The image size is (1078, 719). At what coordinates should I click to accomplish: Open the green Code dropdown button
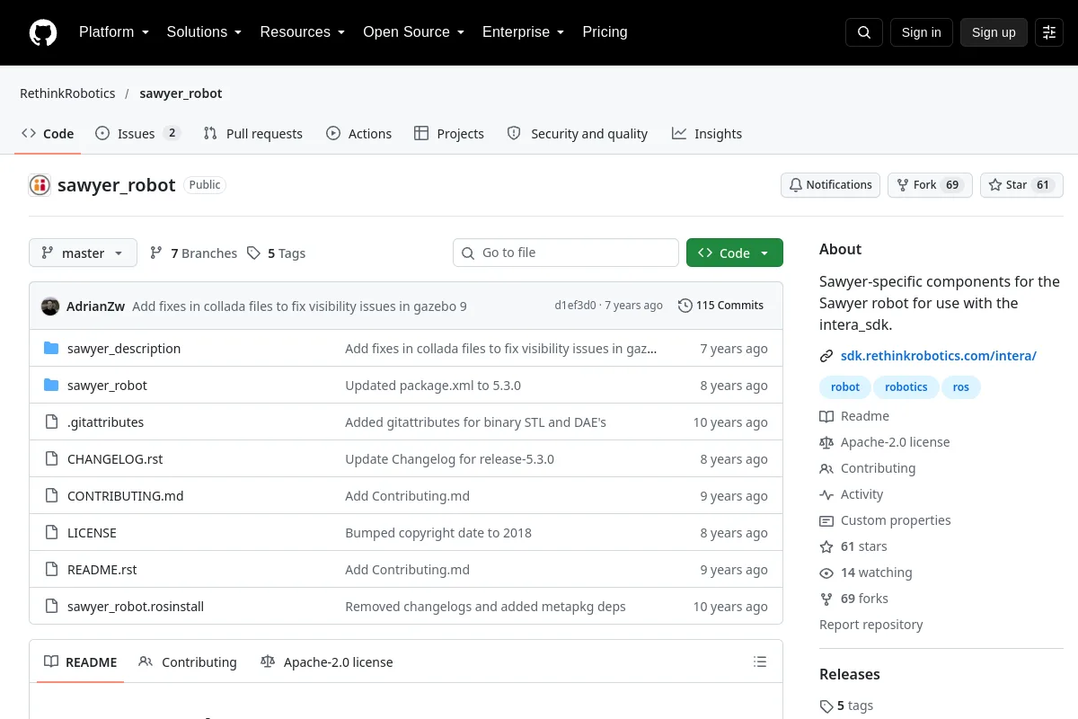point(735,253)
